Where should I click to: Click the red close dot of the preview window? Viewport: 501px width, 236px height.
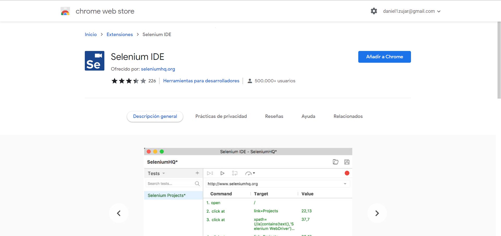(149, 152)
